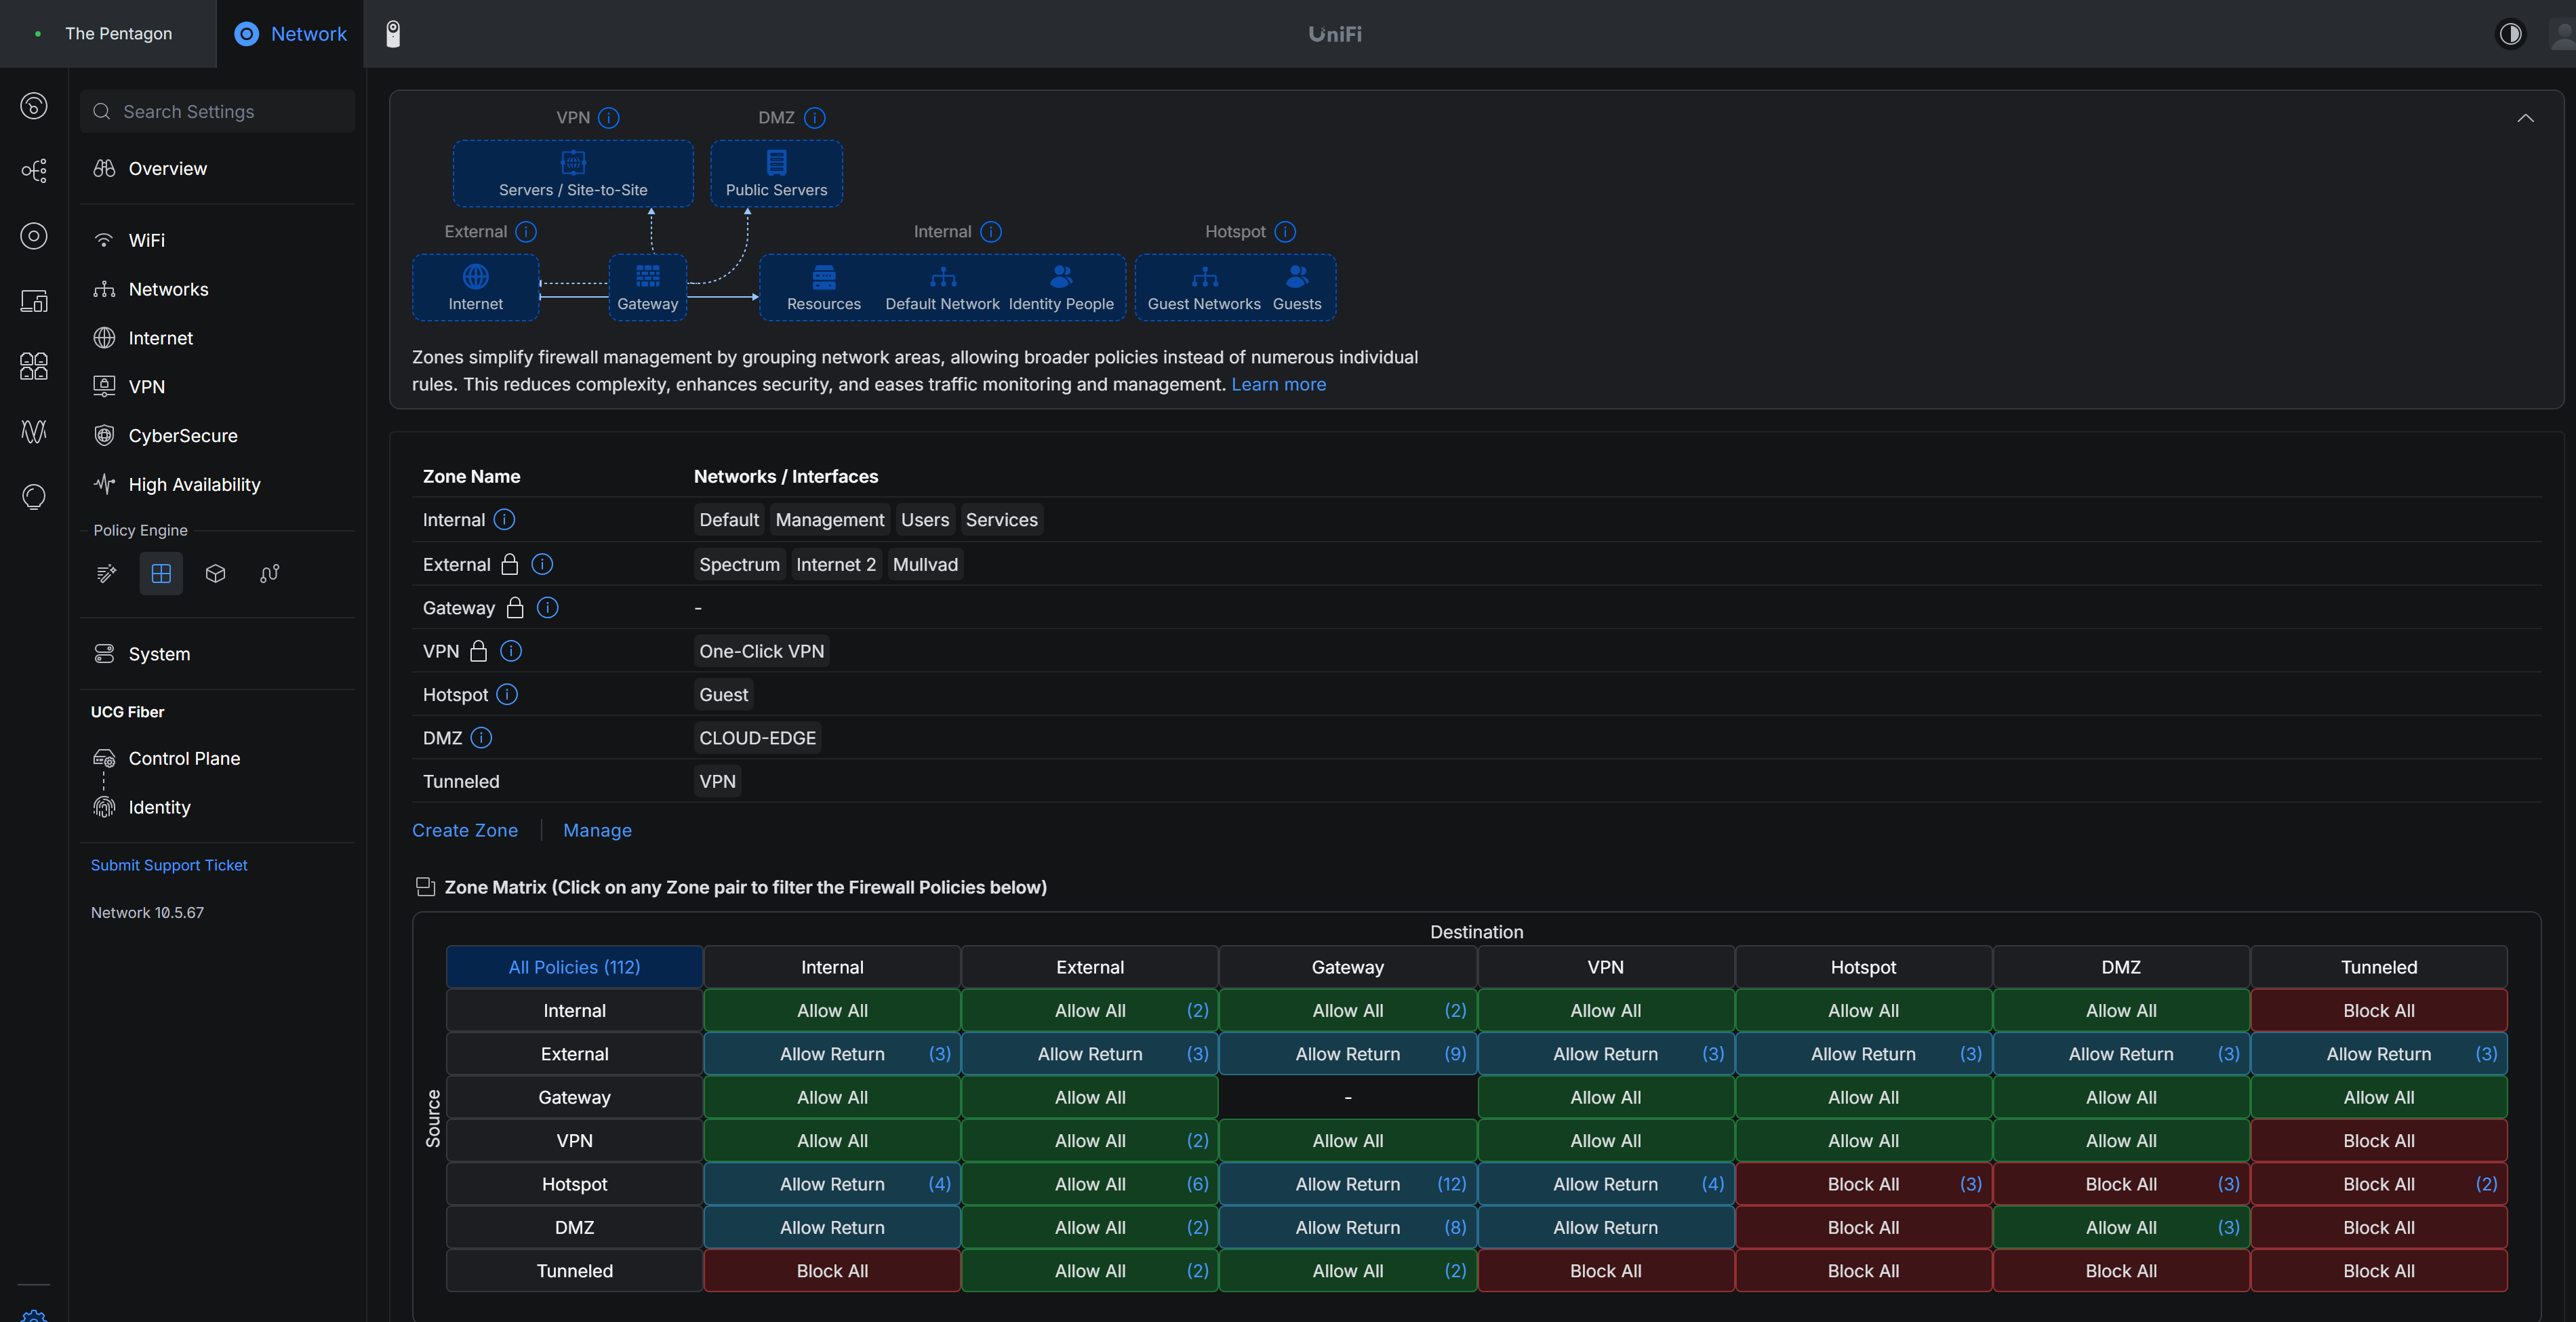Image resolution: width=2576 pixels, height=1322 pixels.
Task: Filter External to Gateway Allow Return (9)
Action: point(1348,1054)
